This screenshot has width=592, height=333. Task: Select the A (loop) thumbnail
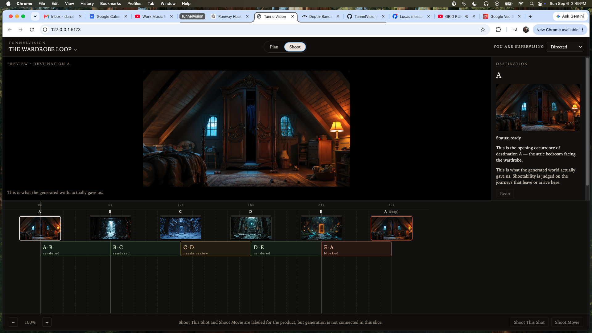[391, 228]
